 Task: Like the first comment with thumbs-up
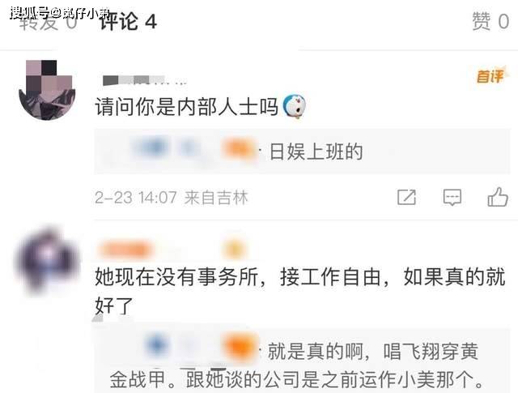pyautogui.click(x=498, y=197)
